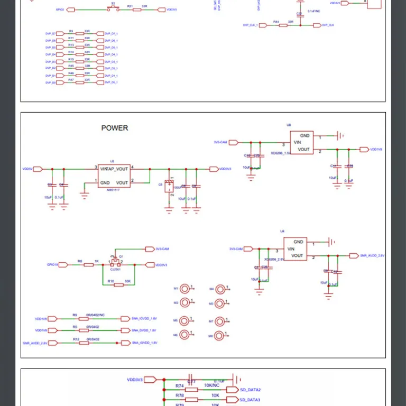
Task: Select the C5 capacitor designator
Action: pyautogui.click(x=160, y=184)
